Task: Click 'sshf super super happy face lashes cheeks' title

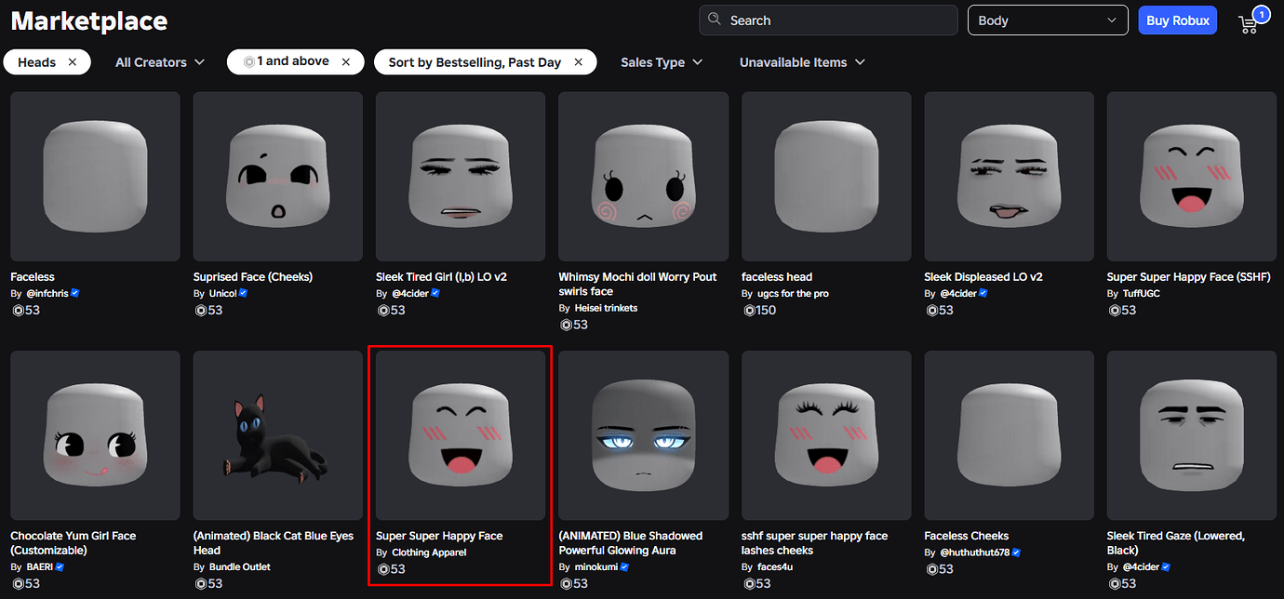Action: (x=815, y=543)
